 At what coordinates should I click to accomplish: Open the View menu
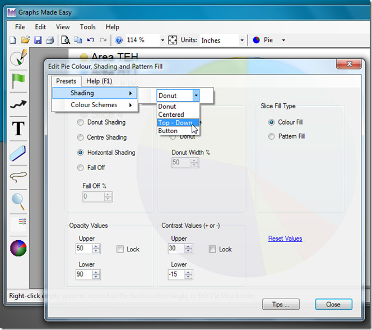coord(63,27)
